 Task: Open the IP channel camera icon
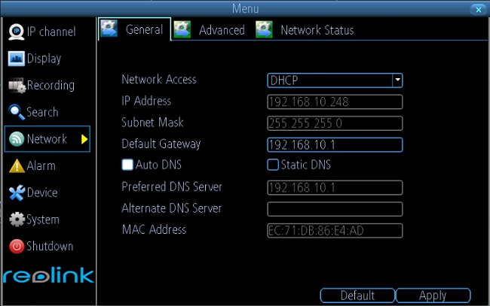coord(17,32)
